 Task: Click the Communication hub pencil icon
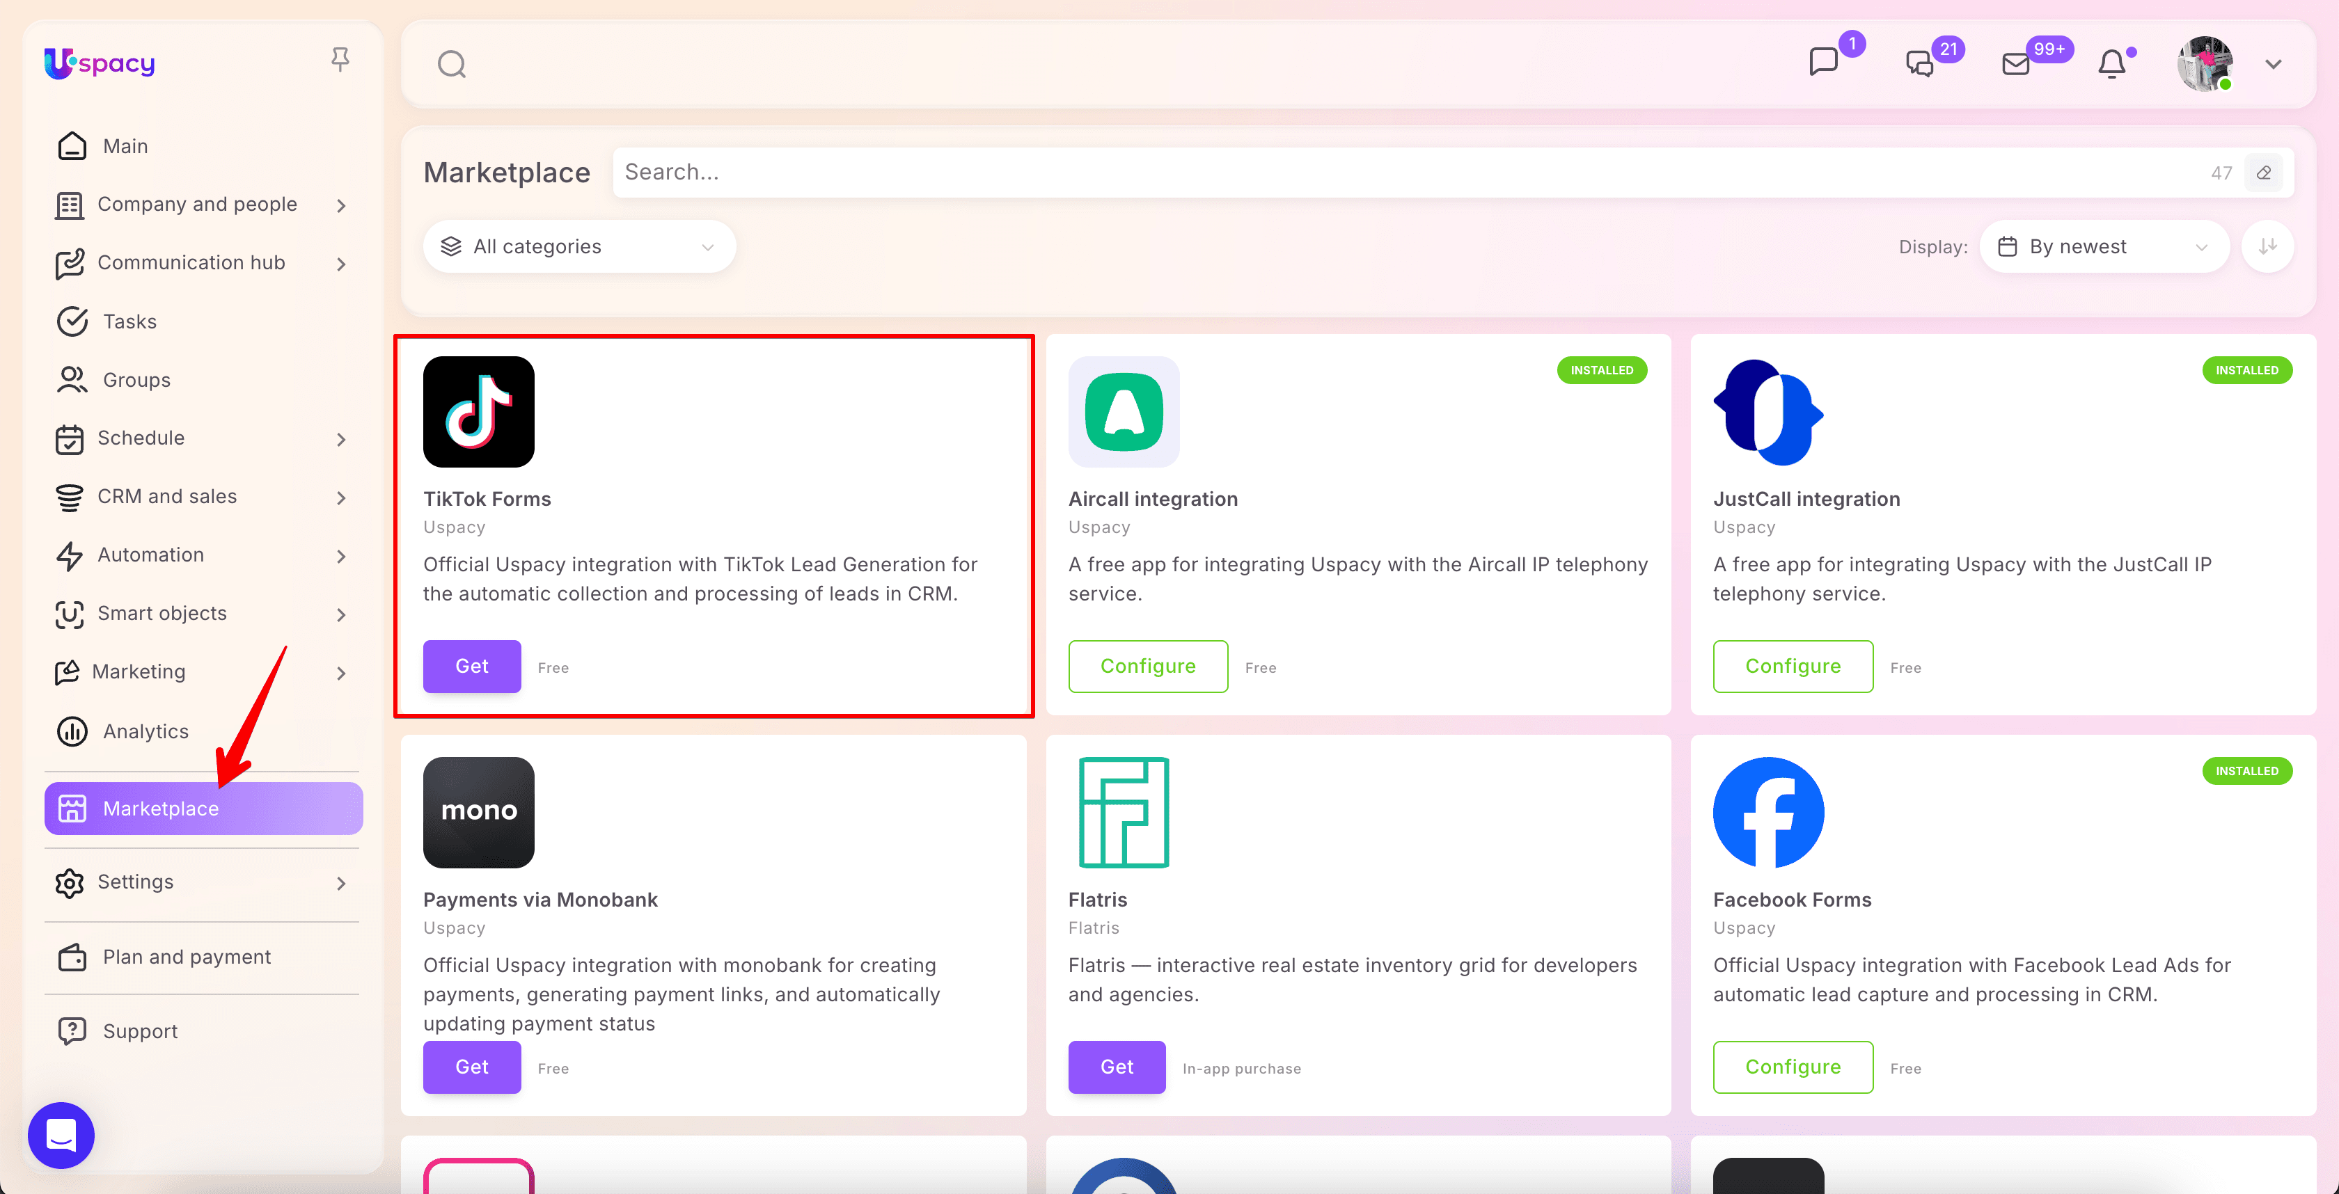click(x=70, y=263)
